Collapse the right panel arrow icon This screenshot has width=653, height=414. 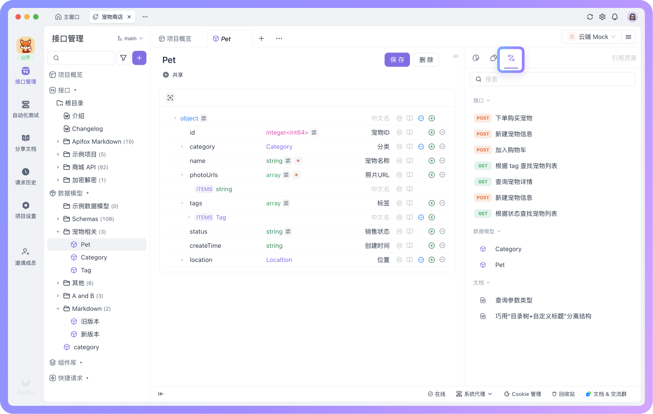(455, 56)
